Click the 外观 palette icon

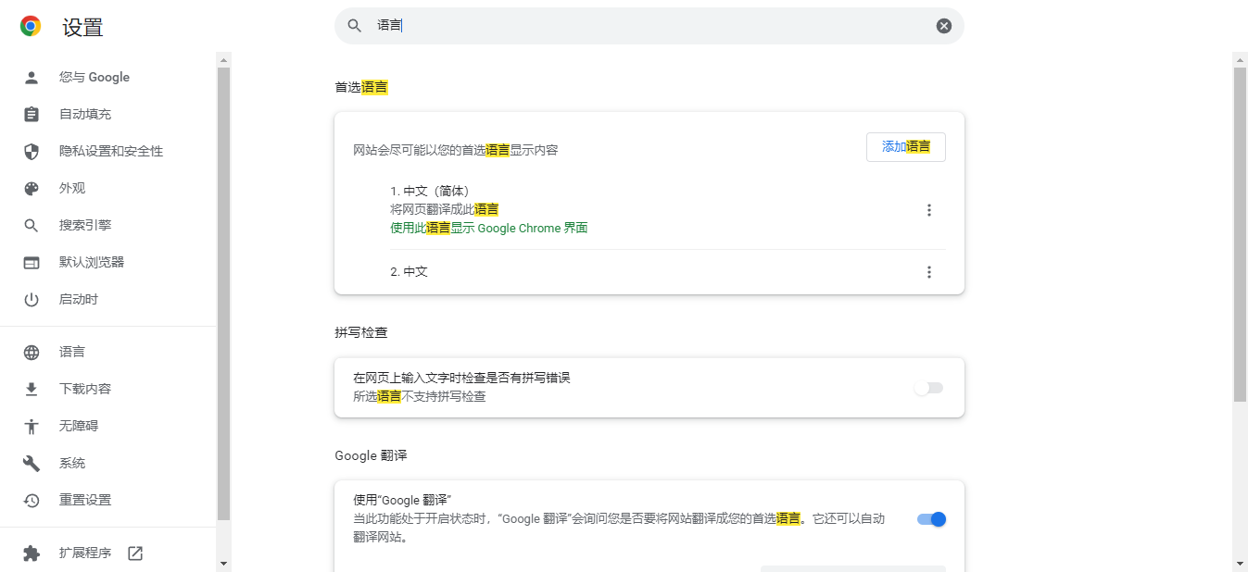click(32, 189)
